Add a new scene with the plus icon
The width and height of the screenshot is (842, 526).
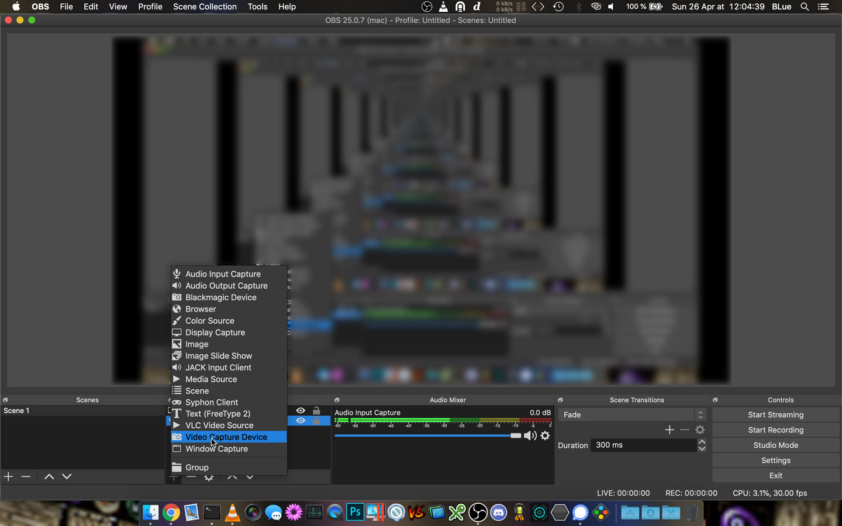[8, 476]
